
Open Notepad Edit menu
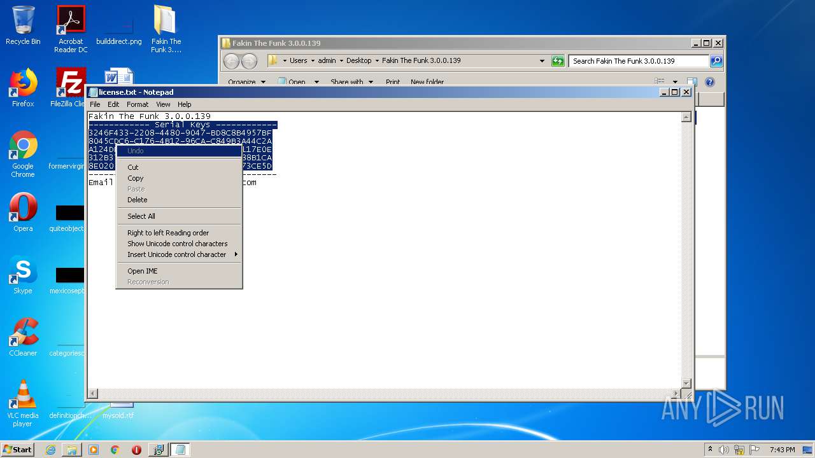(113, 104)
